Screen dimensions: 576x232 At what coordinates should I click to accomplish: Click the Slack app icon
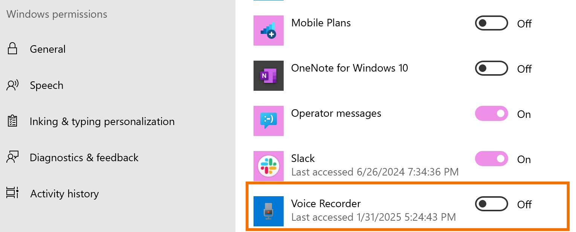coord(268,166)
